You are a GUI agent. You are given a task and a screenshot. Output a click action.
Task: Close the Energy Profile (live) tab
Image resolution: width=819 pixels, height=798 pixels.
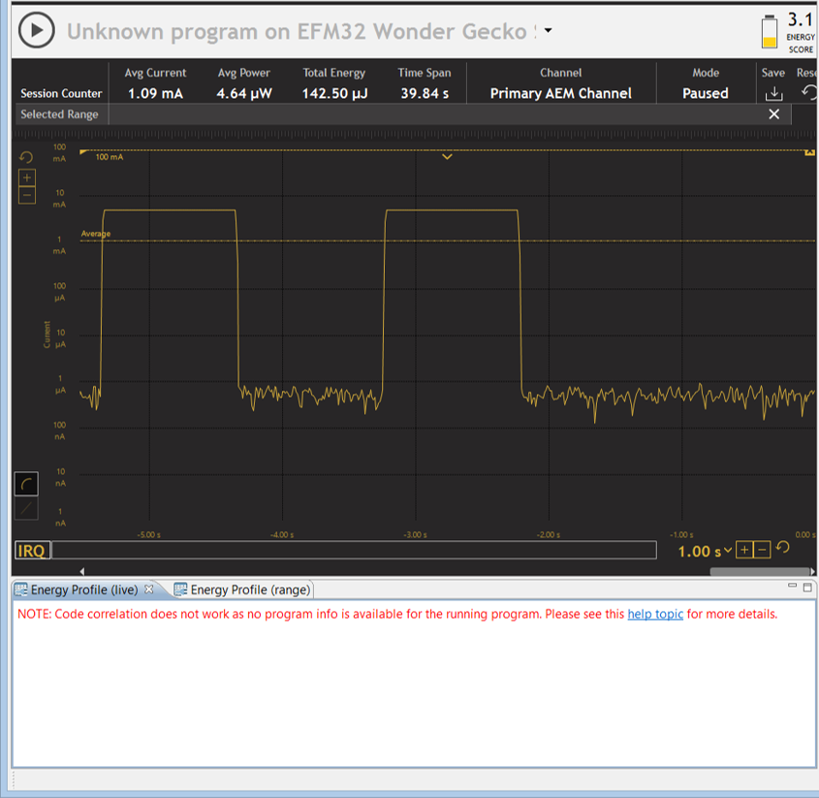149,589
